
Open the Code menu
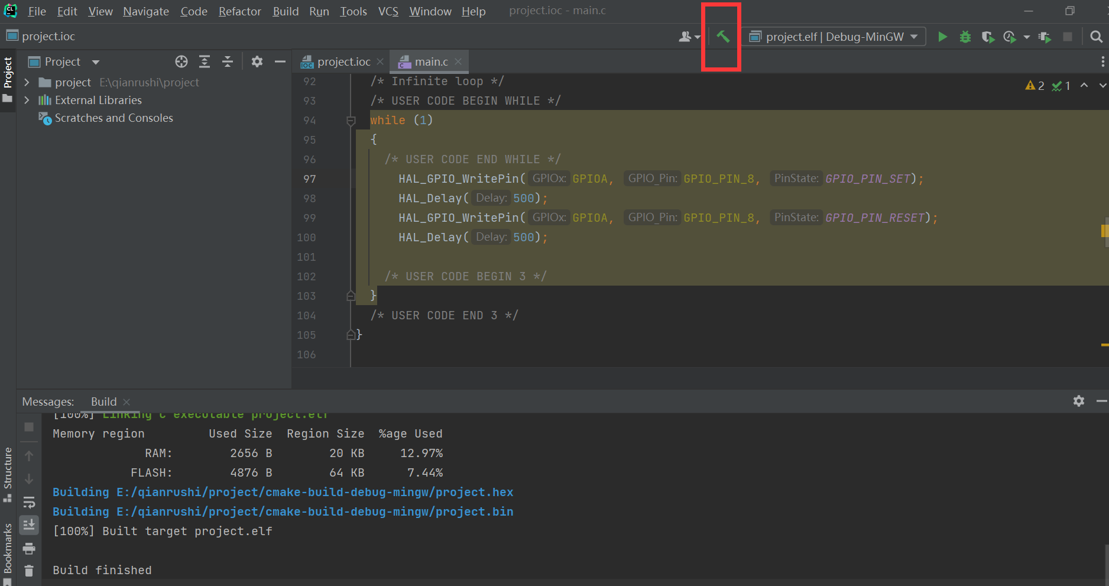[x=194, y=11]
